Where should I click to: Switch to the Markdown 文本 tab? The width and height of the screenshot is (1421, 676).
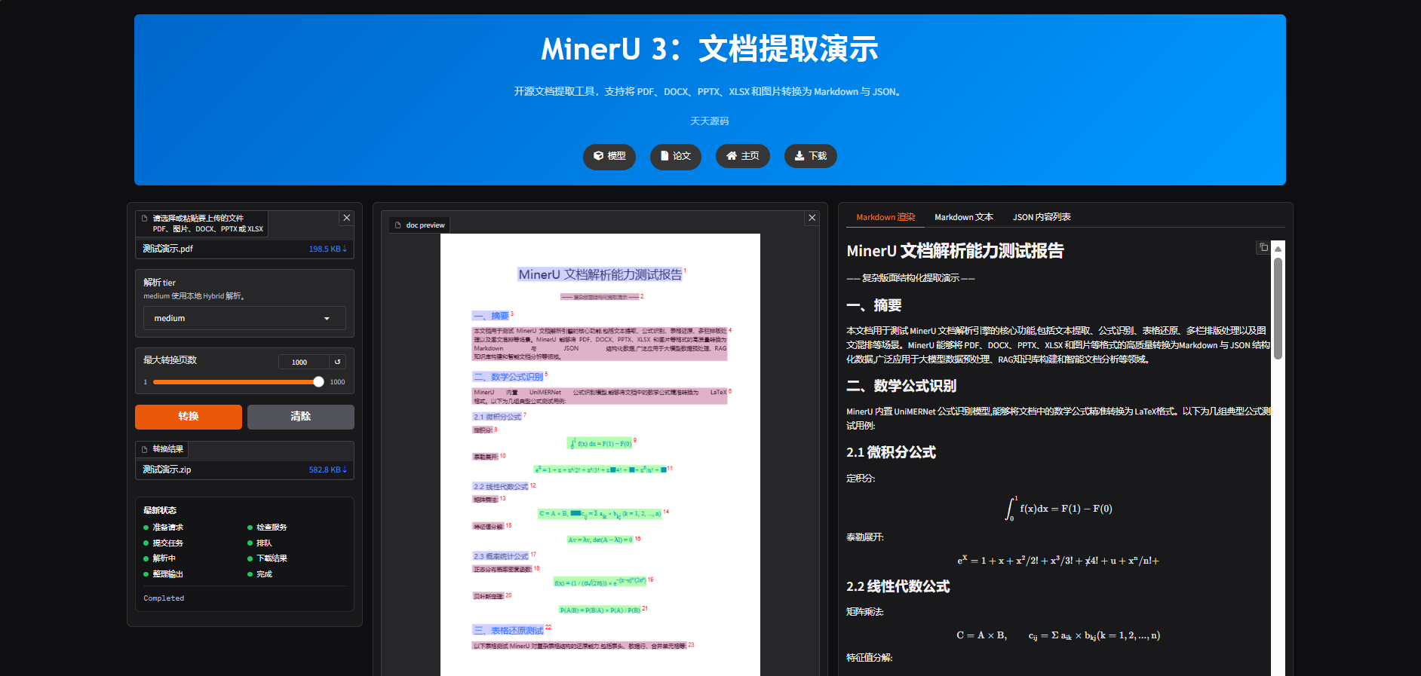[964, 217]
